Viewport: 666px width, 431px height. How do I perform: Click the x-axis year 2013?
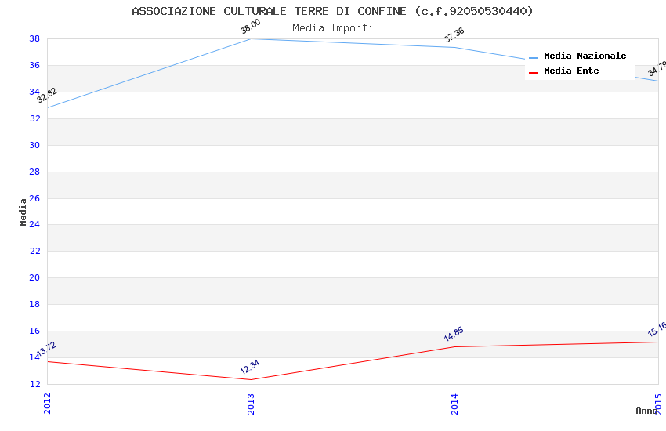coord(251,404)
